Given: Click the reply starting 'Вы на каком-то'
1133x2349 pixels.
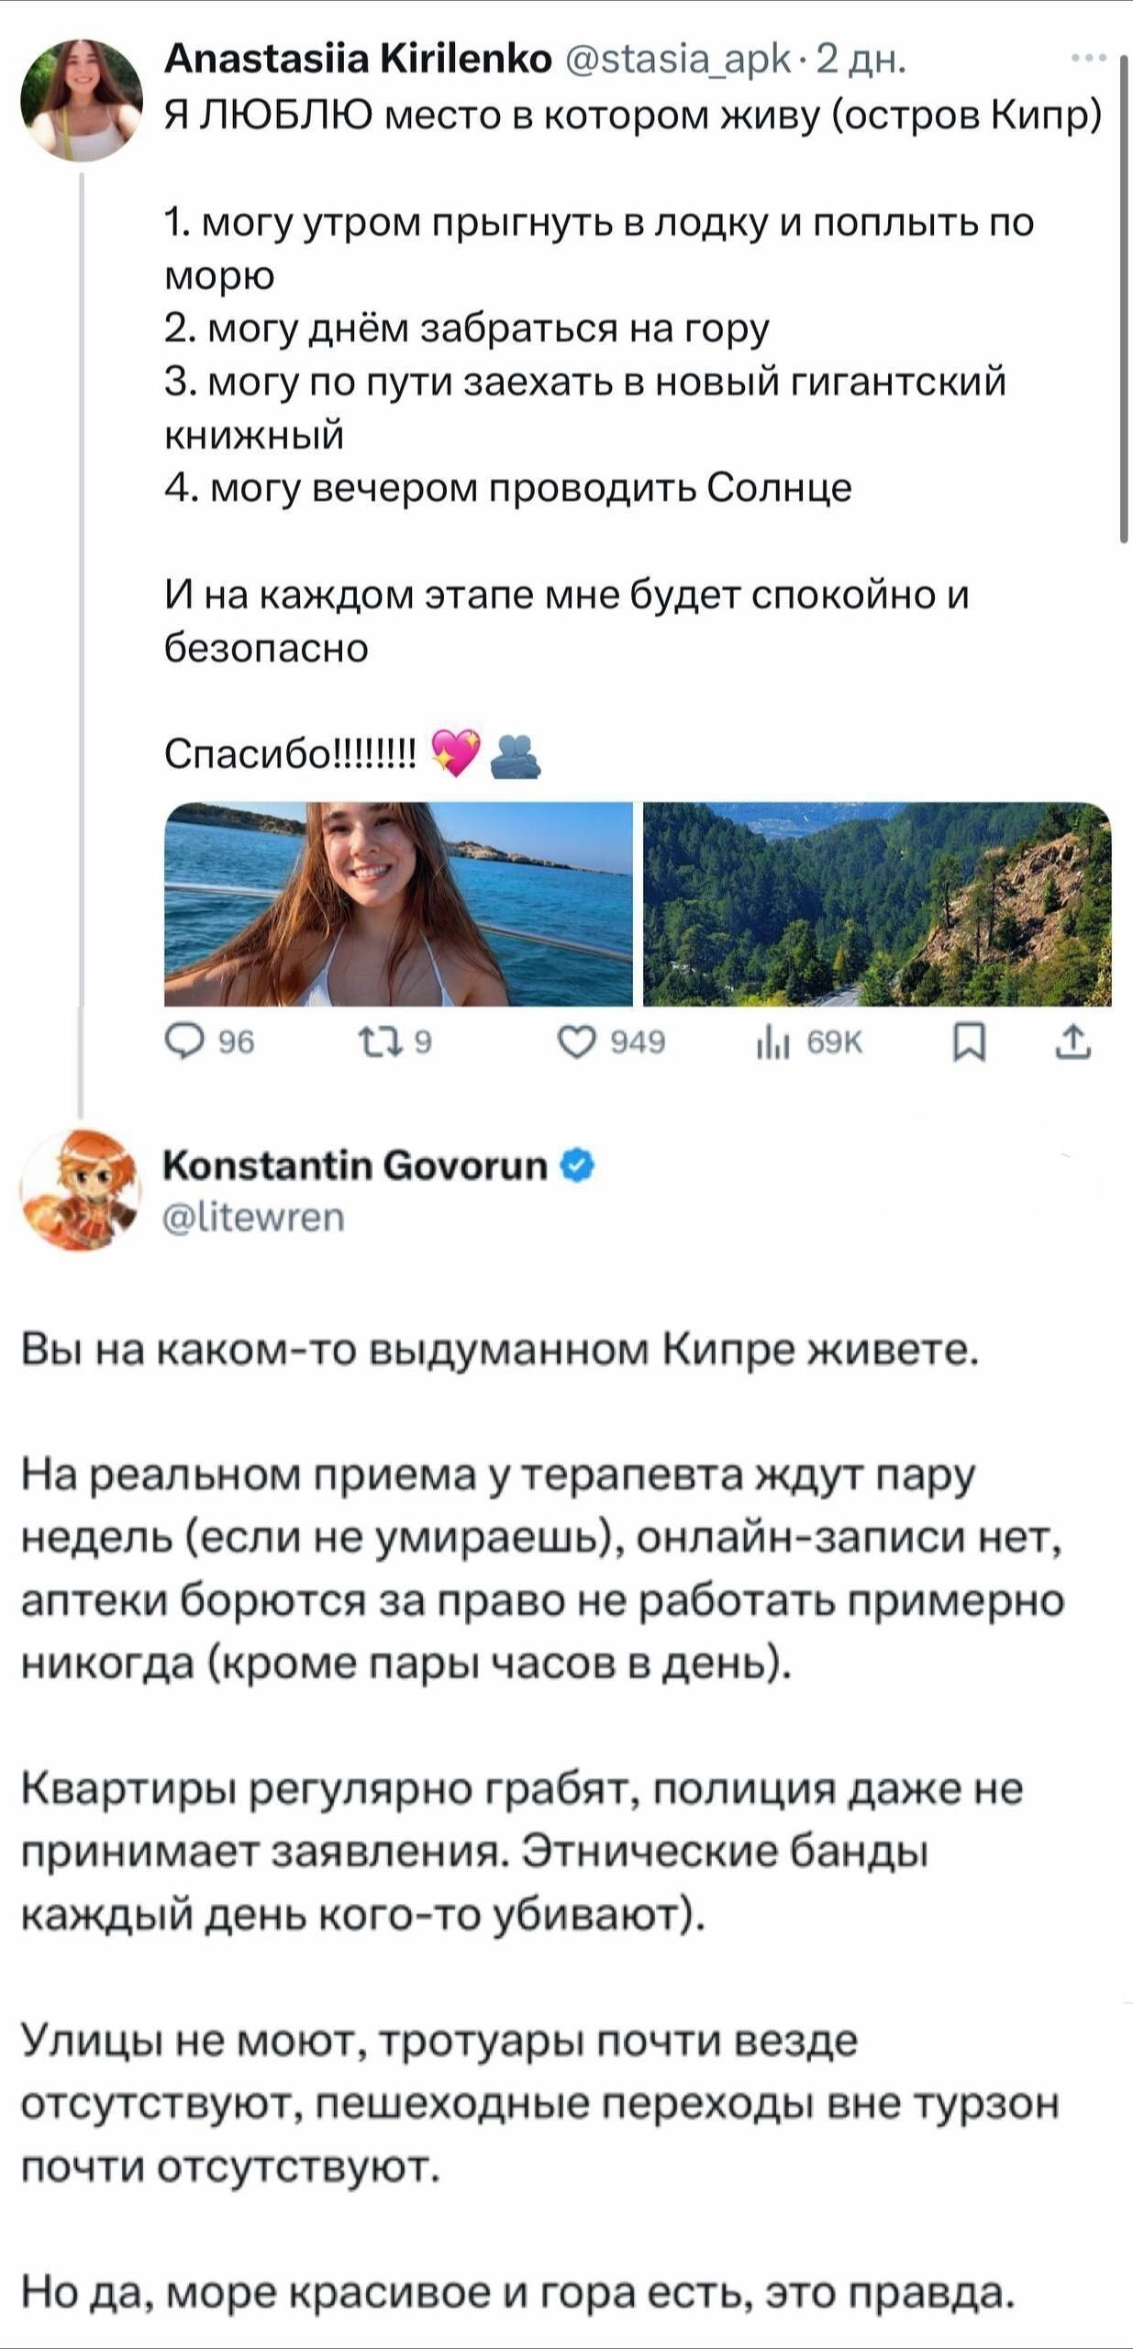Looking at the screenshot, I should coord(500,1350).
